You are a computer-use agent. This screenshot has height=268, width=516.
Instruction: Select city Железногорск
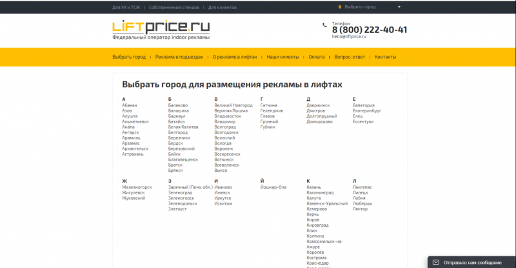pos(137,187)
